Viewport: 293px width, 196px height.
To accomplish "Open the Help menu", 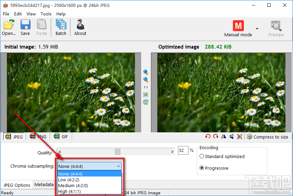I will pos(61,14).
